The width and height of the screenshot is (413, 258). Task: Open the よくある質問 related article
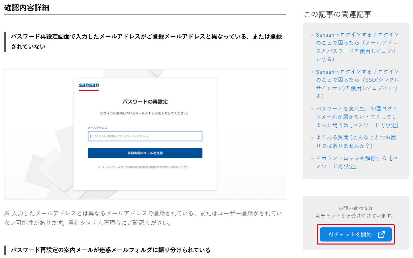coord(356,141)
